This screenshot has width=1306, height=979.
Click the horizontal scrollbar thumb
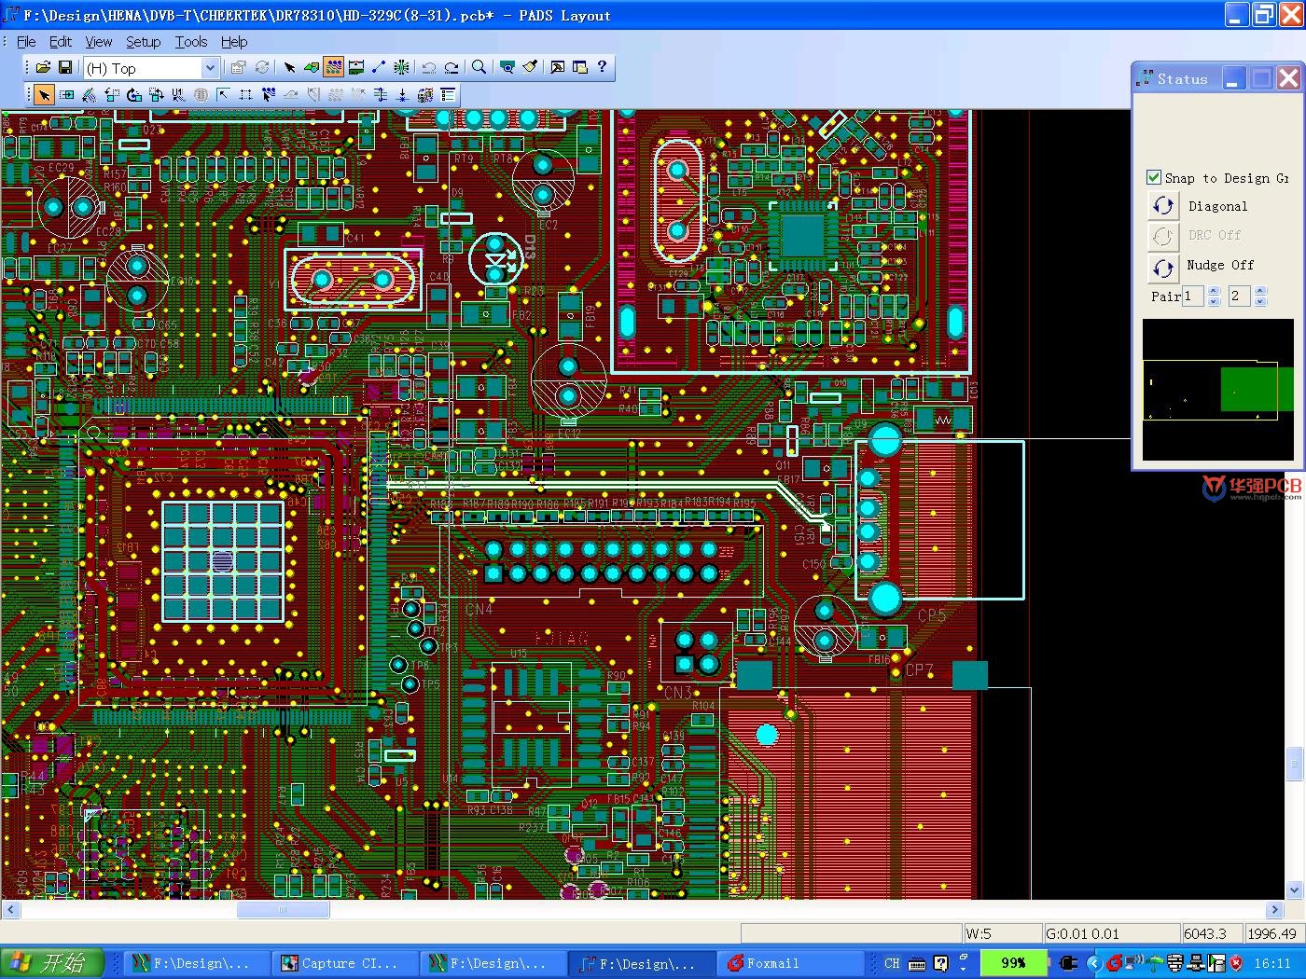click(x=283, y=909)
